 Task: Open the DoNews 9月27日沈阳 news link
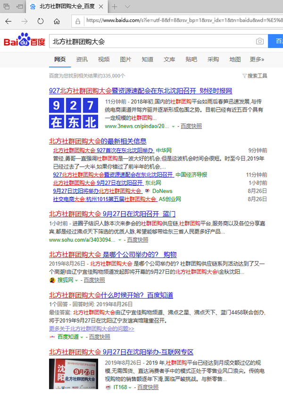click(98, 191)
